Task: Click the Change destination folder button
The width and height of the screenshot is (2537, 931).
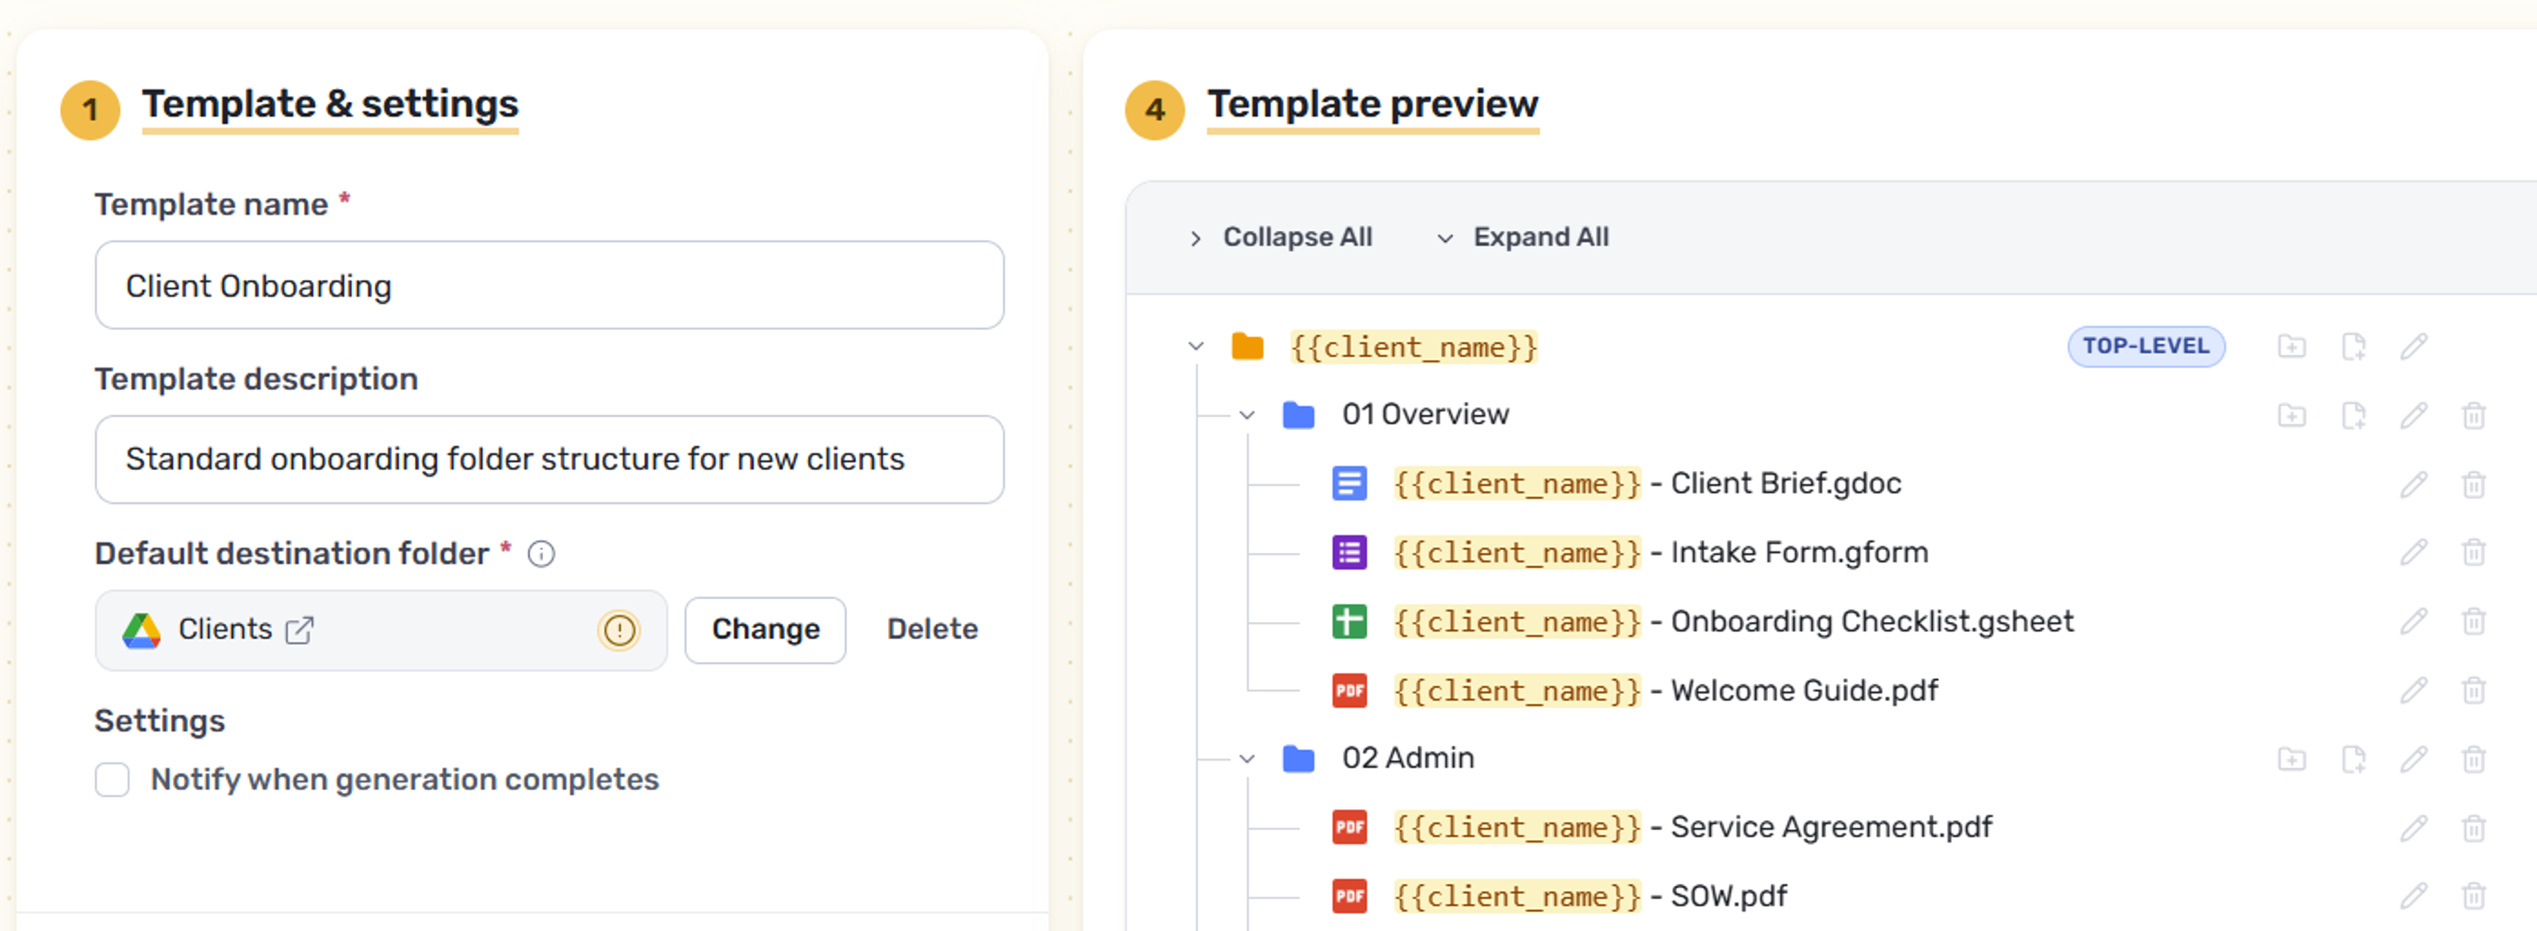Action: point(765,630)
